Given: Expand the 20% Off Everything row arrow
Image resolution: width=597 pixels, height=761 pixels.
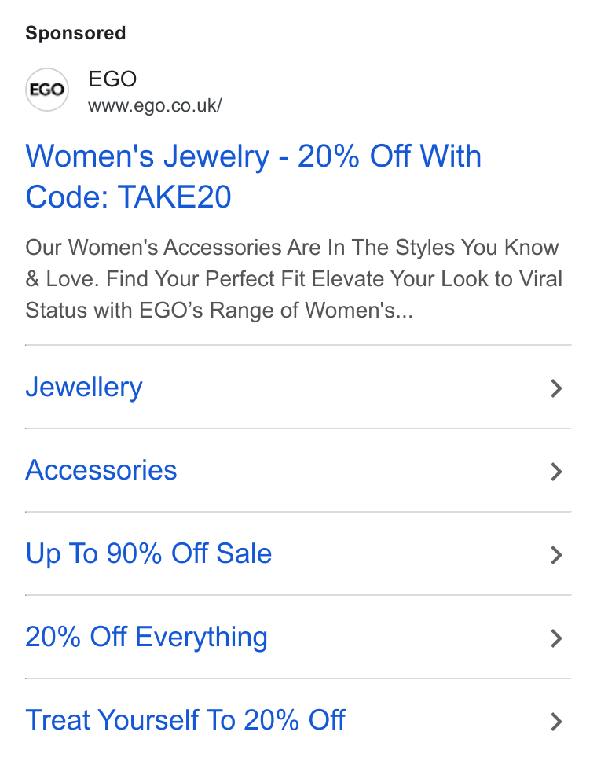Looking at the screenshot, I should click(557, 638).
